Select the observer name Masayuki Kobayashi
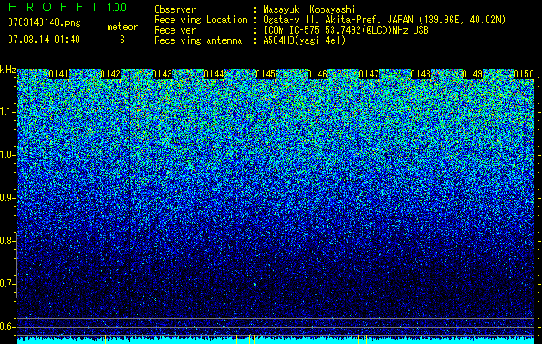 309,9
